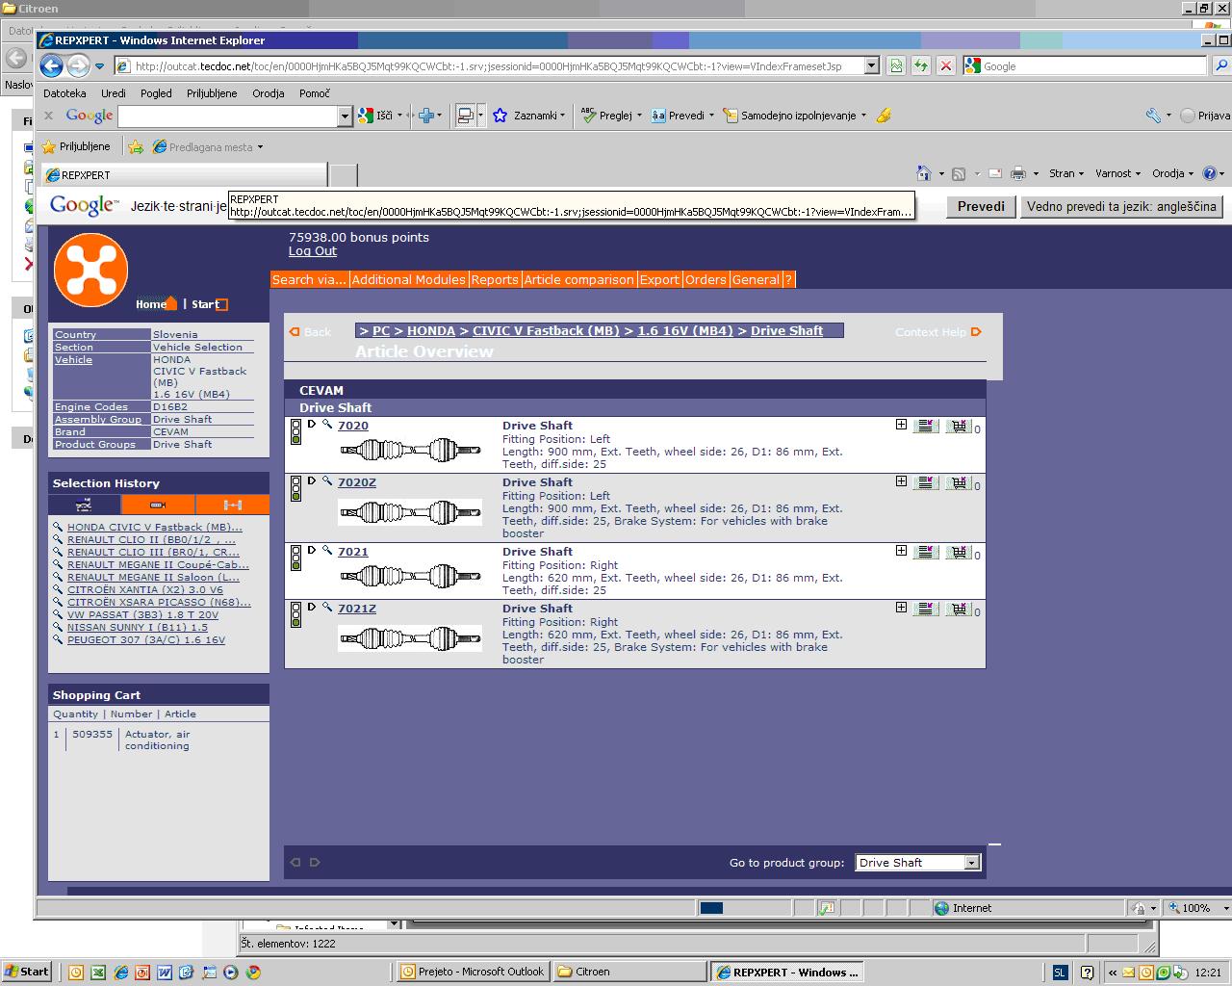Open the Additional Modules menu
Viewport: 1232px width, 986px height.
tap(408, 279)
